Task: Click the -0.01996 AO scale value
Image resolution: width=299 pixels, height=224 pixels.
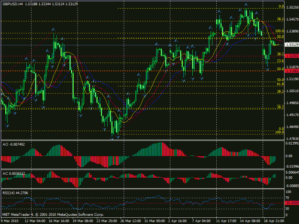Action: click(292, 166)
